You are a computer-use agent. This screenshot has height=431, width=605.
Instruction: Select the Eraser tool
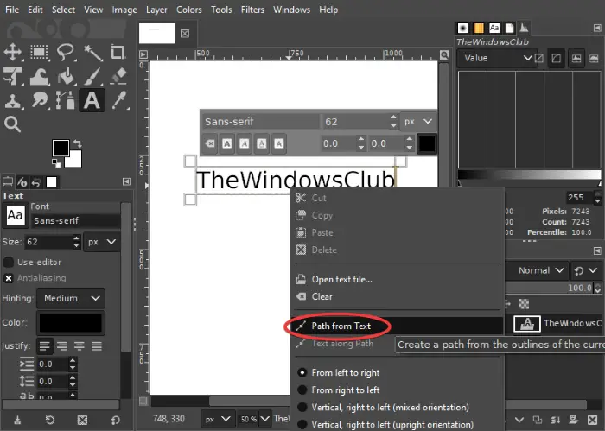118,76
